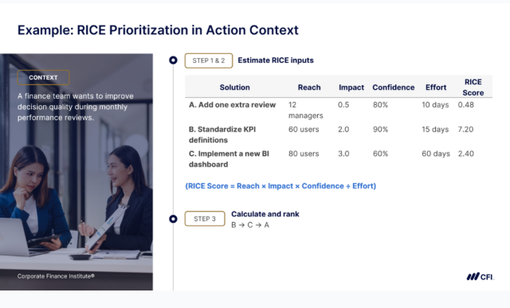Click the impact value '0.5'
Viewport: 510px width, 308px height.
[343, 105]
